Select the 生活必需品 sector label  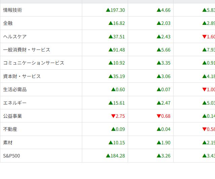15,89
